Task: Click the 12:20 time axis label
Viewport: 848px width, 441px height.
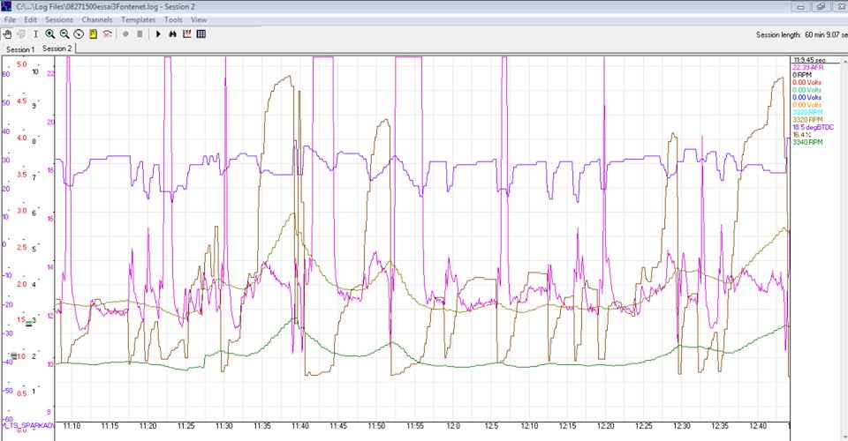Action: (x=605, y=426)
